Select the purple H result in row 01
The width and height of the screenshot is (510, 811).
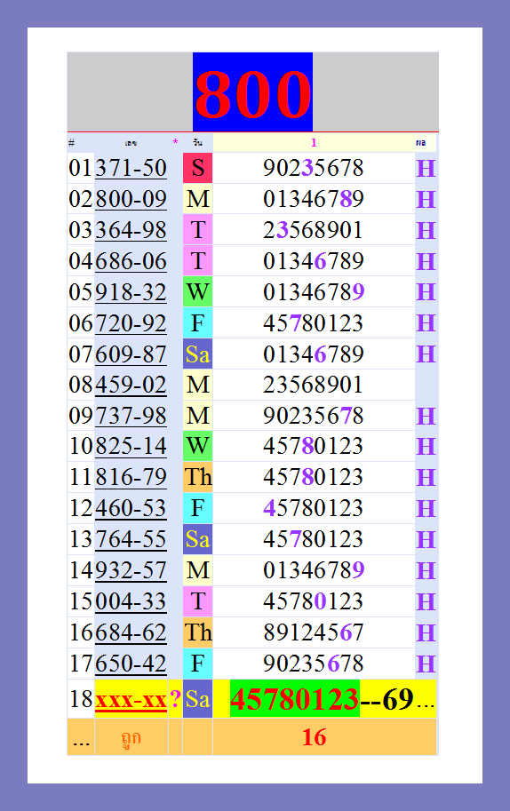[x=426, y=169]
